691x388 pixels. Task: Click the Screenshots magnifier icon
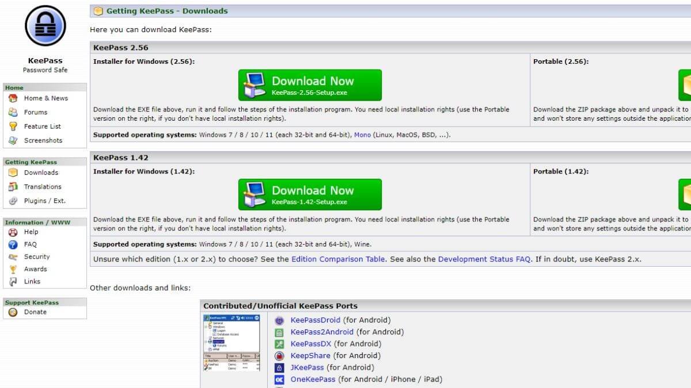click(x=13, y=140)
